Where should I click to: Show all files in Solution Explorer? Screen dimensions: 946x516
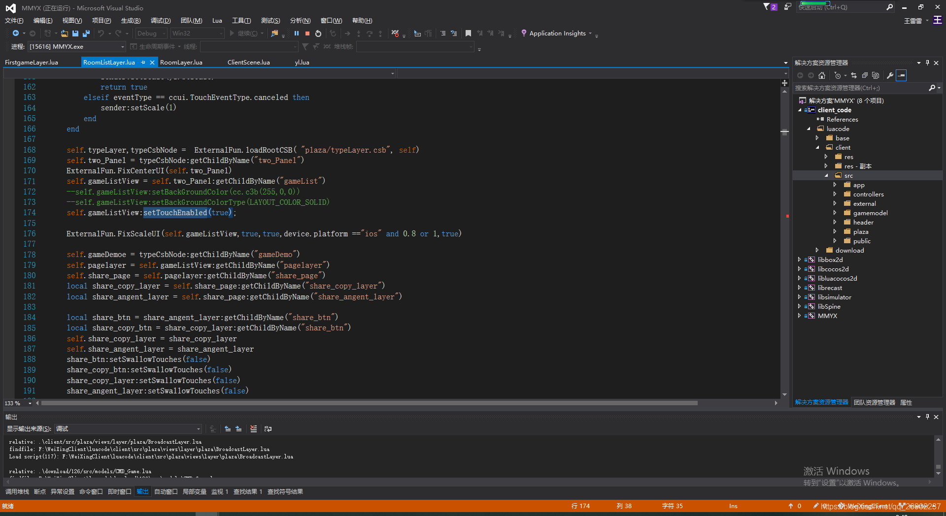(876, 75)
